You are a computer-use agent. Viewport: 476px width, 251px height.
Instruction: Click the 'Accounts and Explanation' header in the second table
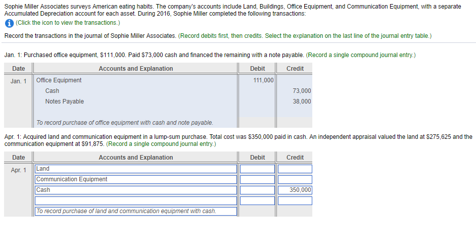[x=136, y=158]
